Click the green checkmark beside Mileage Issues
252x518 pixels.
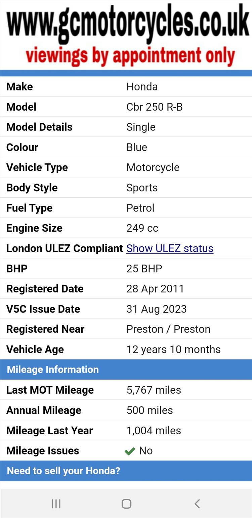(x=130, y=451)
